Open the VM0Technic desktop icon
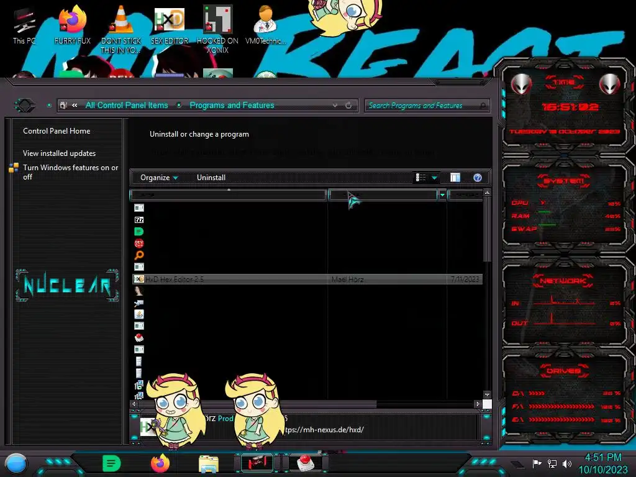Image resolution: width=636 pixels, height=477 pixels. tap(266, 25)
